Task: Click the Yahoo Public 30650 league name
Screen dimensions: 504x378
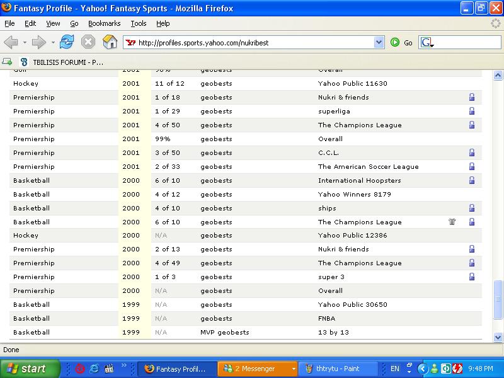Action: (x=352, y=304)
